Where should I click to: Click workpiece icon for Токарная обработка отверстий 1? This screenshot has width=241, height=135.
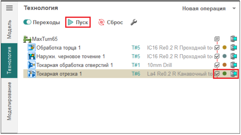(234, 65)
